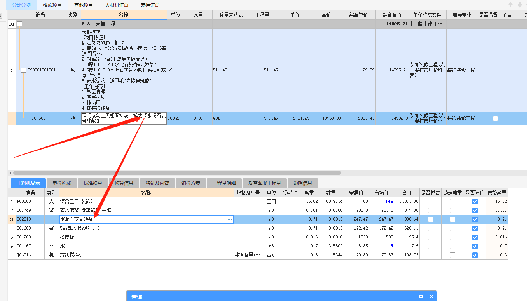This screenshot has width=527, height=301.
Task: Uncheck 是否计价 for 综合工日(装饰) row
Action: [475, 202]
